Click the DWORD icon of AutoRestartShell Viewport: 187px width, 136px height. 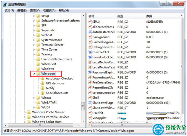click(90, 32)
